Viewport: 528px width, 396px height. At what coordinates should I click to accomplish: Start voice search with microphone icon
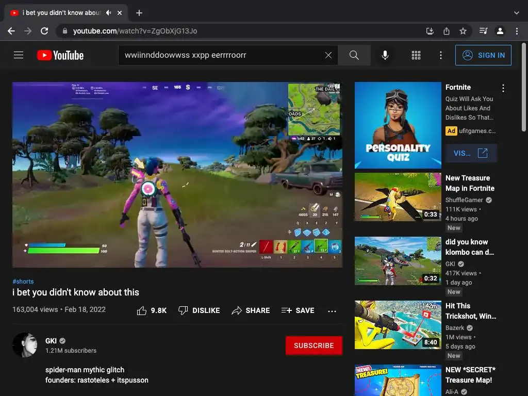point(385,55)
